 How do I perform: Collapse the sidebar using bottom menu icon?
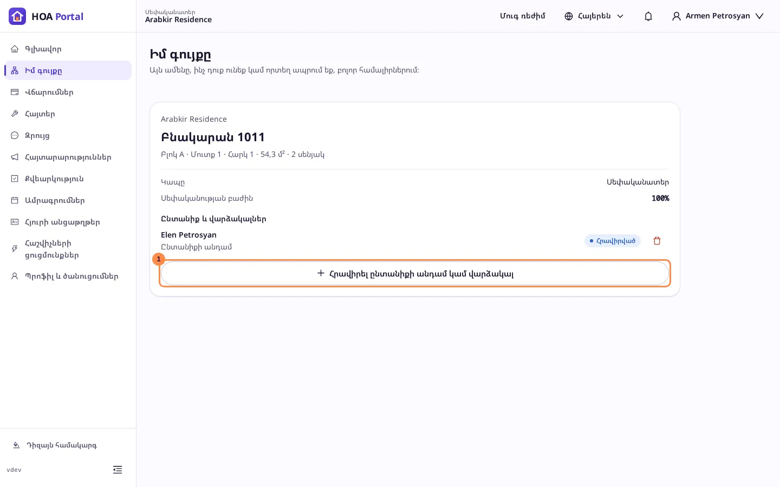pyautogui.click(x=118, y=470)
